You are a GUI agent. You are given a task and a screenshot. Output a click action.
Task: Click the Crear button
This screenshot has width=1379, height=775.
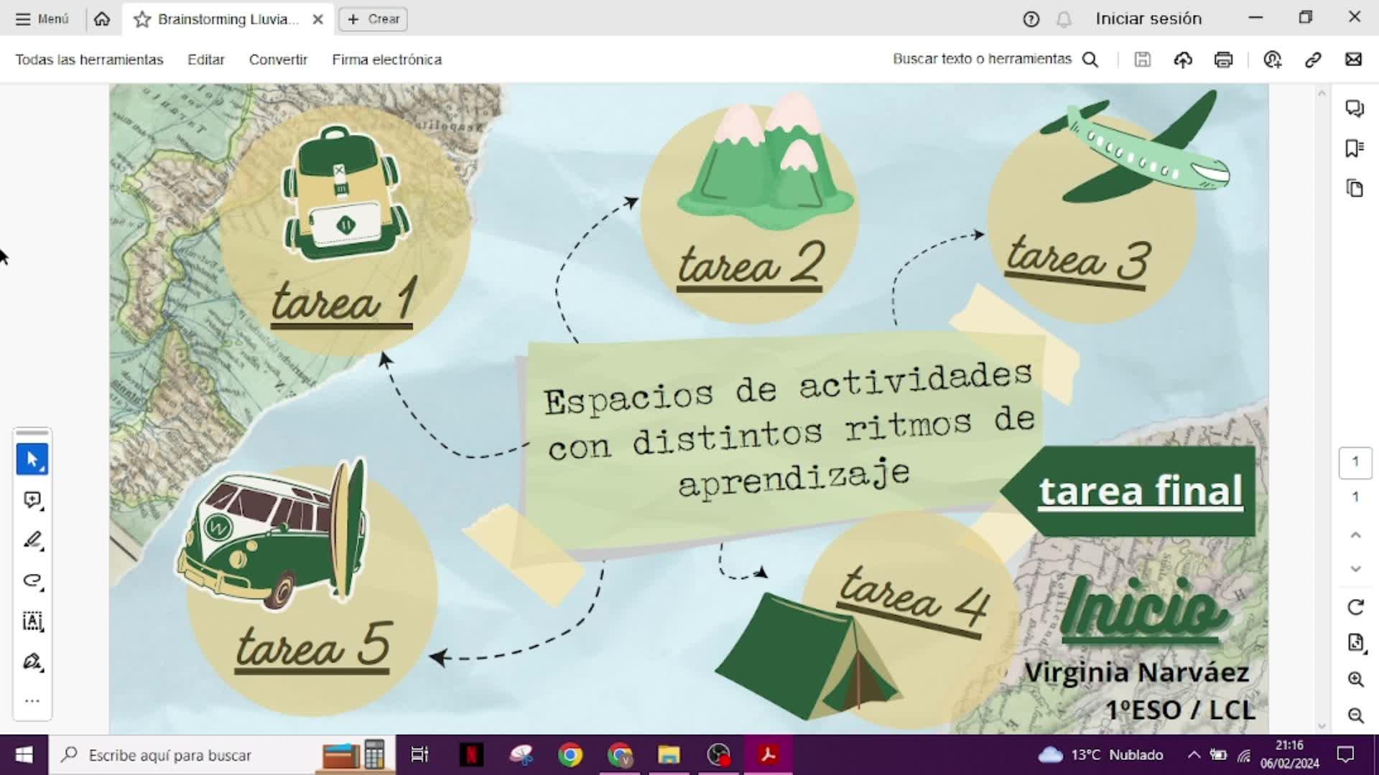373,19
